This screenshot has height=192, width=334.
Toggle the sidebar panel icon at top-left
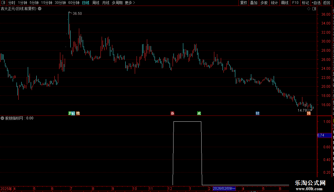(x=3, y=3)
